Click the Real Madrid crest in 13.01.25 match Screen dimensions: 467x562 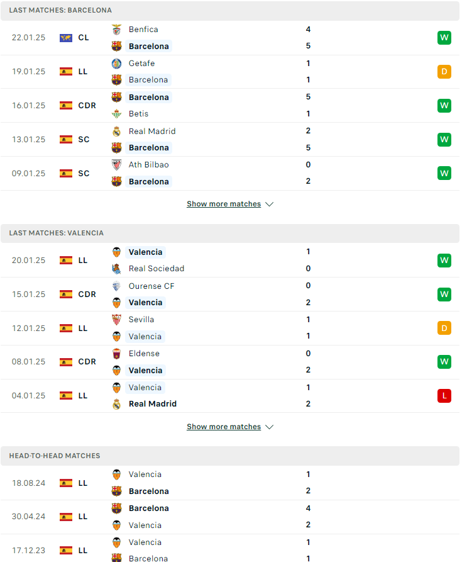tap(116, 132)
